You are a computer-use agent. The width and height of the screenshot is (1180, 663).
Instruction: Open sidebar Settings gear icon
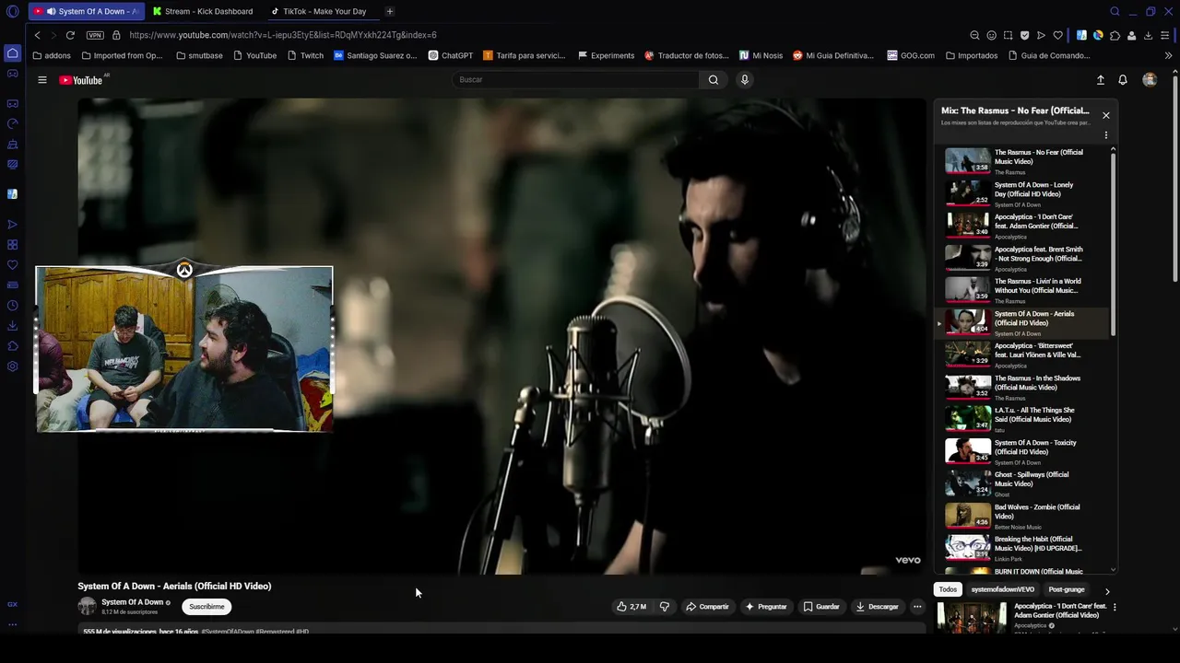tap(12, 366)
